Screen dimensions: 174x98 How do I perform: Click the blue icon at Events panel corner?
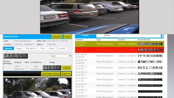click(x=162, y=36)
